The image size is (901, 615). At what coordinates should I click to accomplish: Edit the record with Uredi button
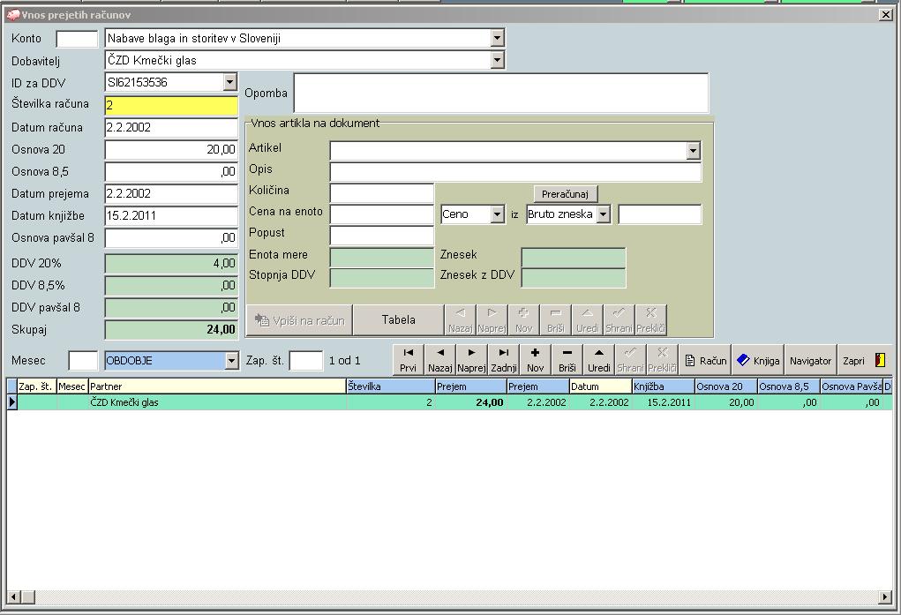click(598, 360)
